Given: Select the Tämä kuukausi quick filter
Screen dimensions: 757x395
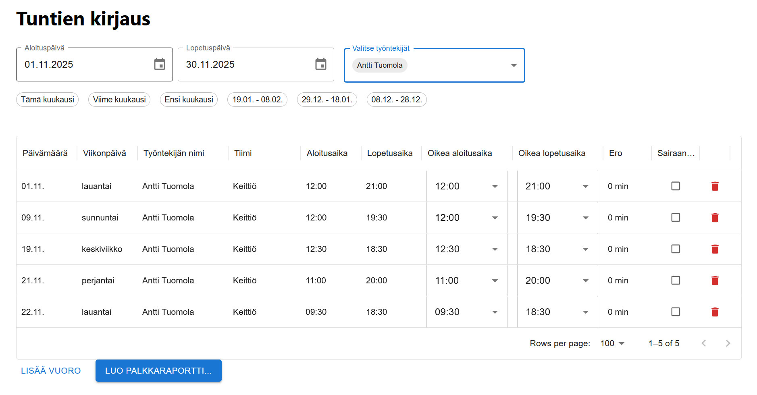Looking at the screenshot, I should point(48,100).
